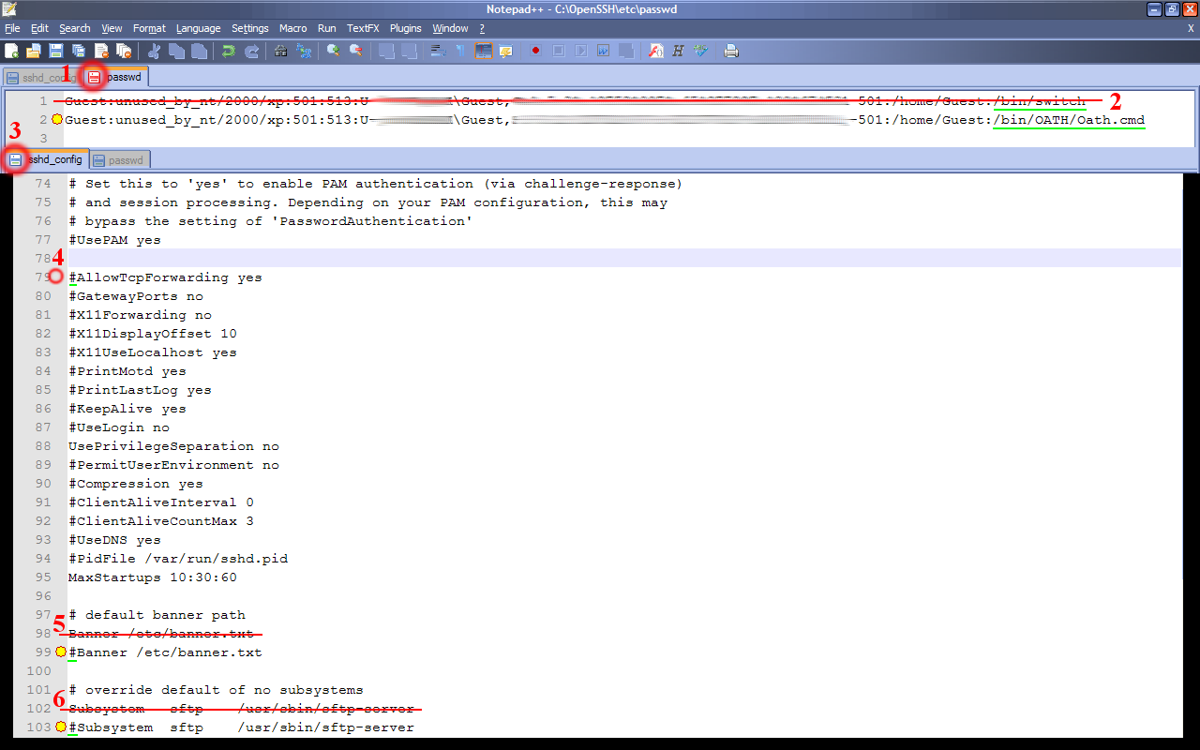This screenshot has height=750, width=1200.
Task: Click the line "#X11DisplayOffset 10"
Action: click(x=152, y=334)
